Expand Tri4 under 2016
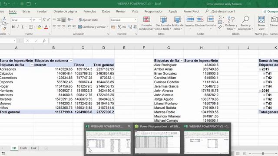278x156 pixels. tap(264, 108)
